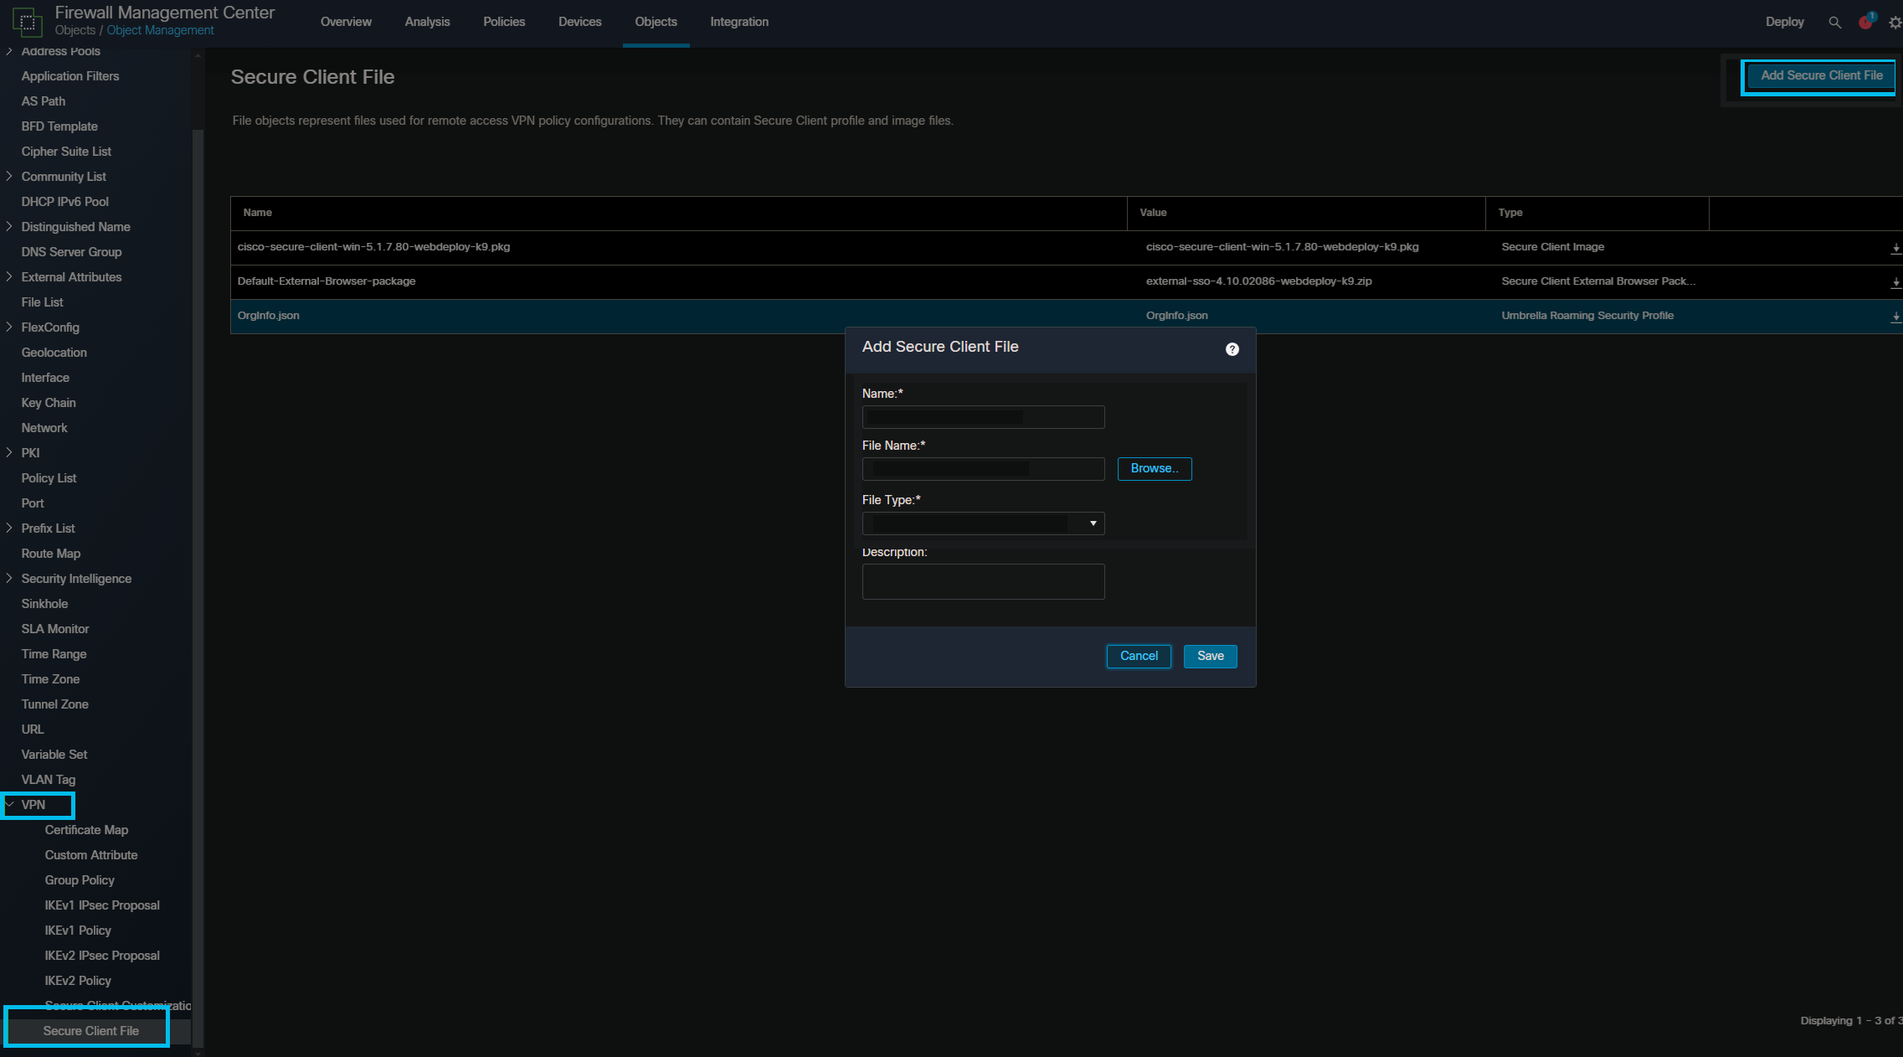Click Umbrella Roaming Security Profile type cell
The image size is (1903, 1057).
pos(1587,316)
